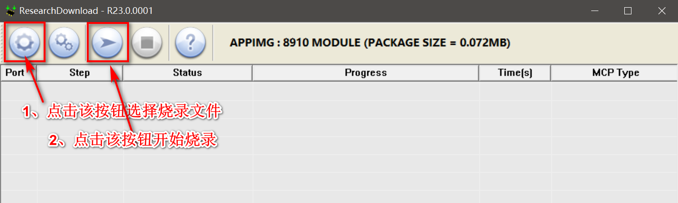This screenshot has width=678, height=203.
Task: Minimize the ResearchDownload window
Action: [x=595, y=11]
